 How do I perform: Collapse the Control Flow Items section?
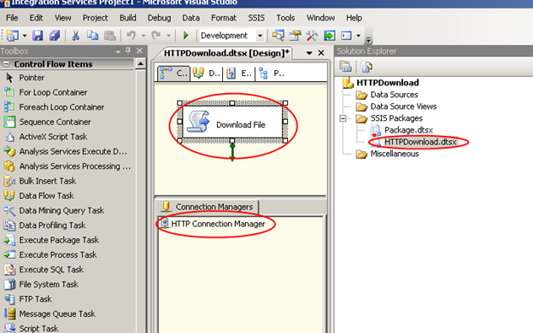(x=6, y=64)
